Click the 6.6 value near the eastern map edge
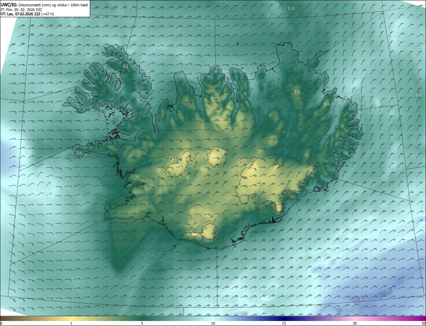The height and width of the screenshot is (326, 426). pyautogui.click(x=419, y=95)
